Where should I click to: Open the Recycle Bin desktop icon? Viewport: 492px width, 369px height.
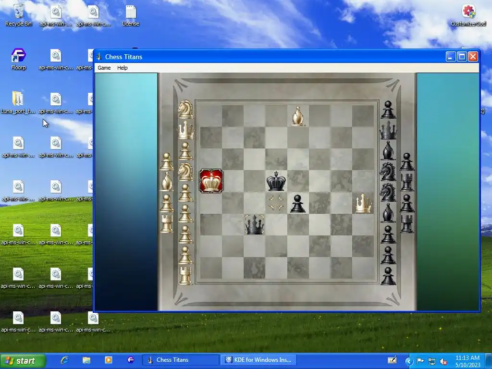[19, 15]
